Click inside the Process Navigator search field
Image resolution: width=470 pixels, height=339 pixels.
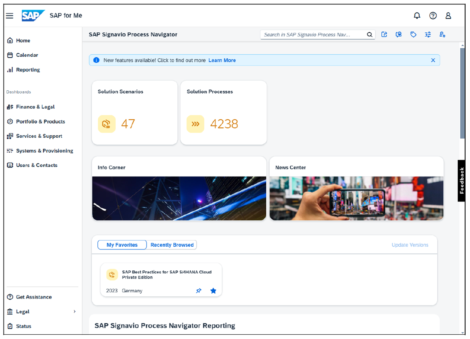tap(315, 34)
